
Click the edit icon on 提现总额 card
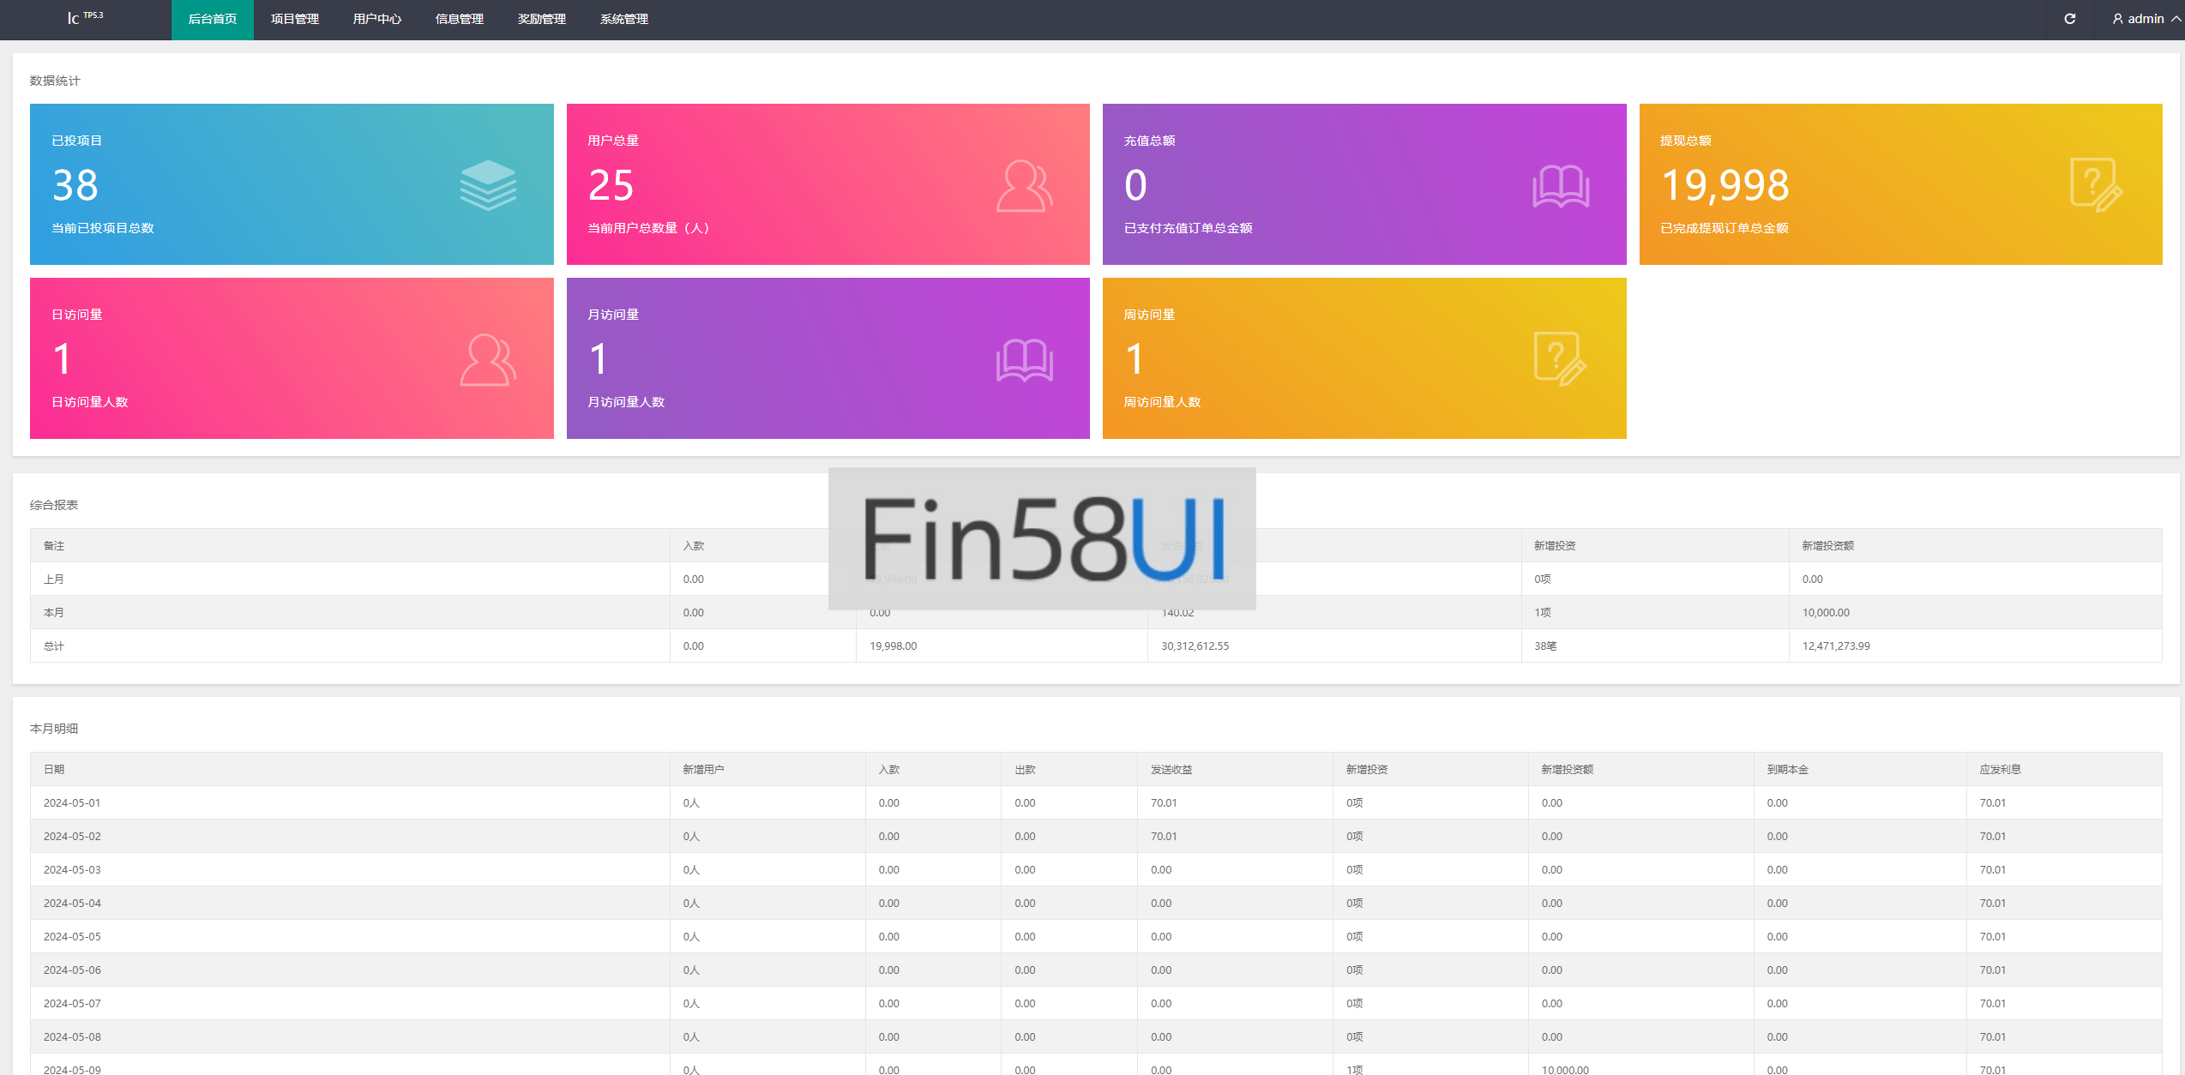[x=2096, y=185]
